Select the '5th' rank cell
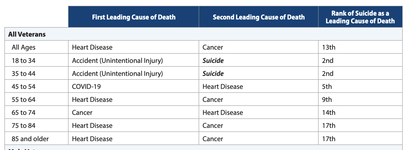411x150 pixels. [x=327, y=87]
